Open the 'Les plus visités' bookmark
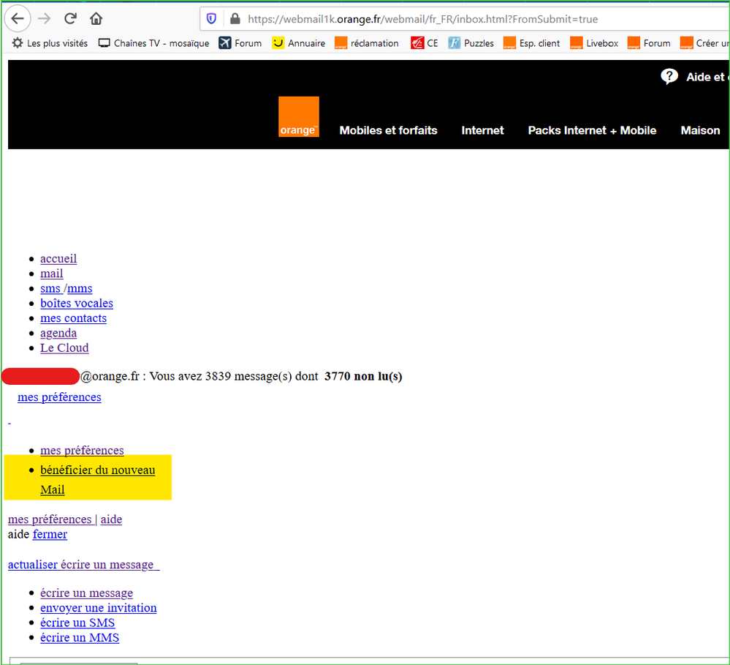Screen dimensions: 730x665 (50, 43)
